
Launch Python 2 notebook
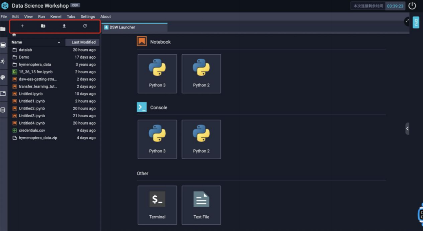[201, 74]
